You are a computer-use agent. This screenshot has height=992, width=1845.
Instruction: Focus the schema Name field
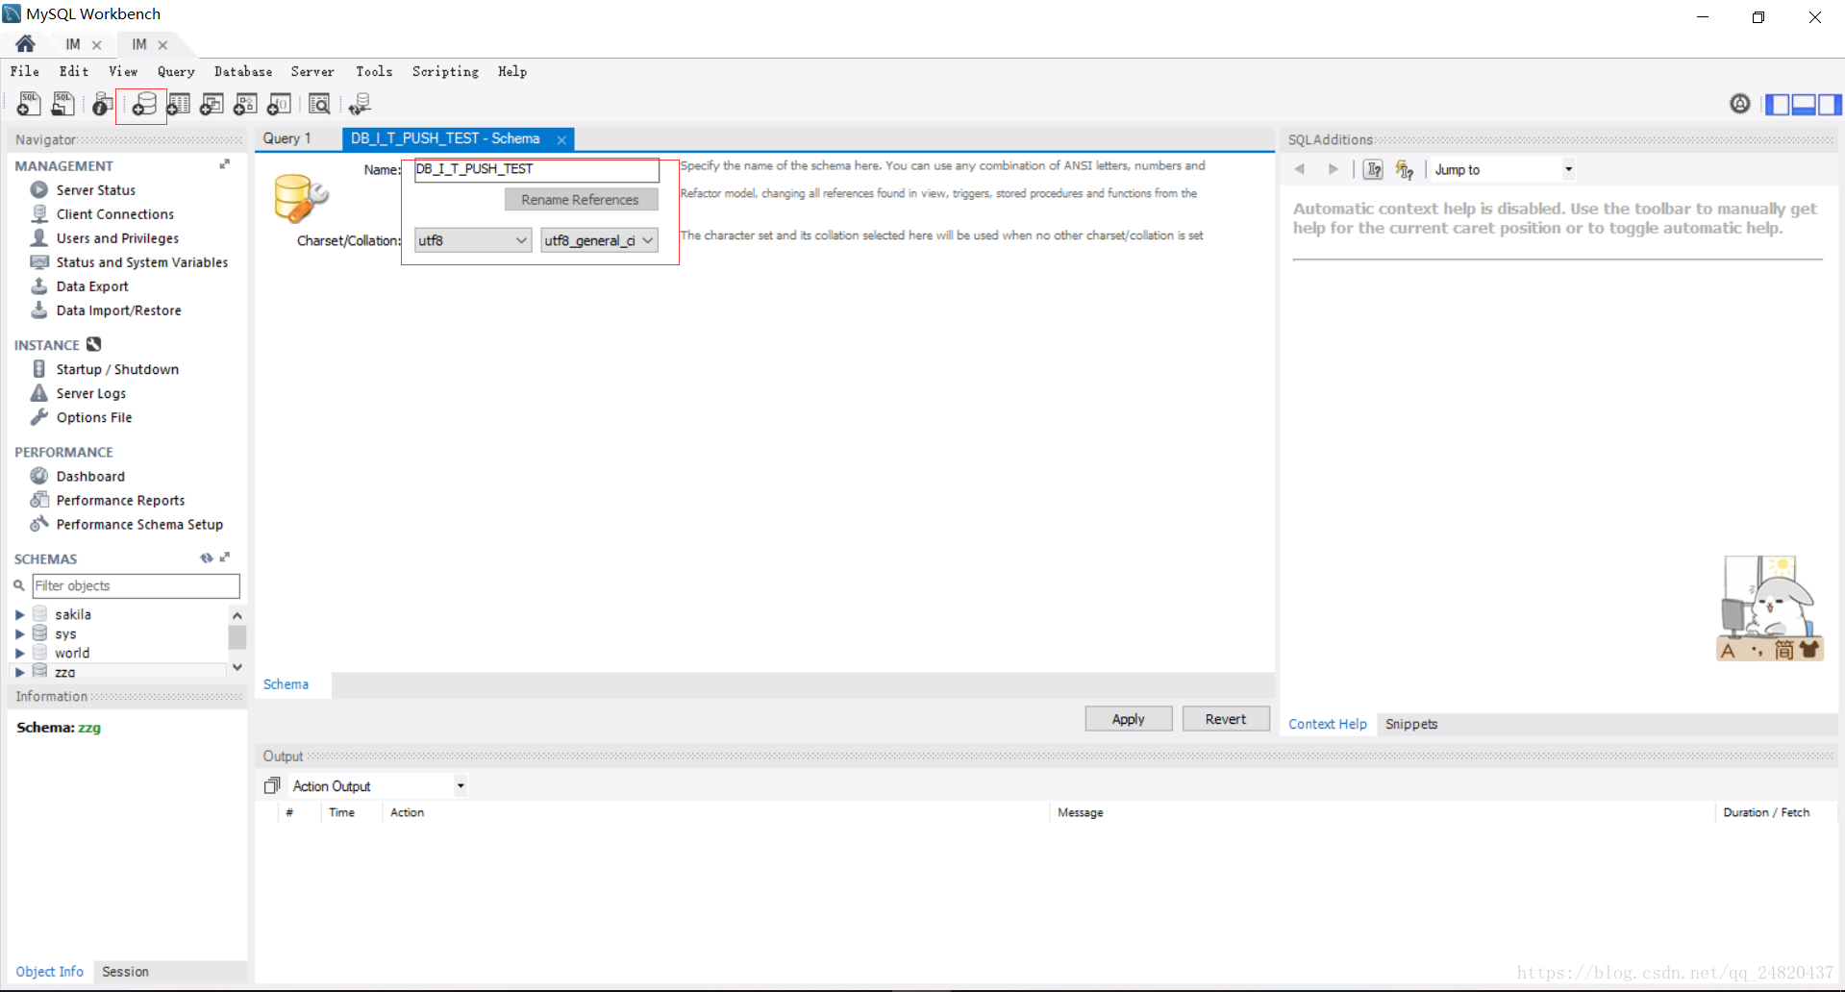point(536,169)
